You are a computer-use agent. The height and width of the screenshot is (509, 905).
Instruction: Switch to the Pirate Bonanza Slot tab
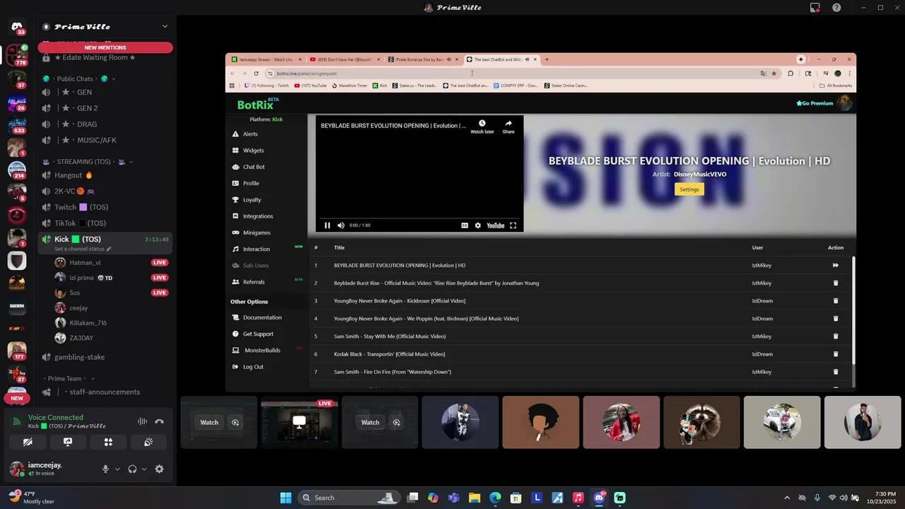click(420, 59)
